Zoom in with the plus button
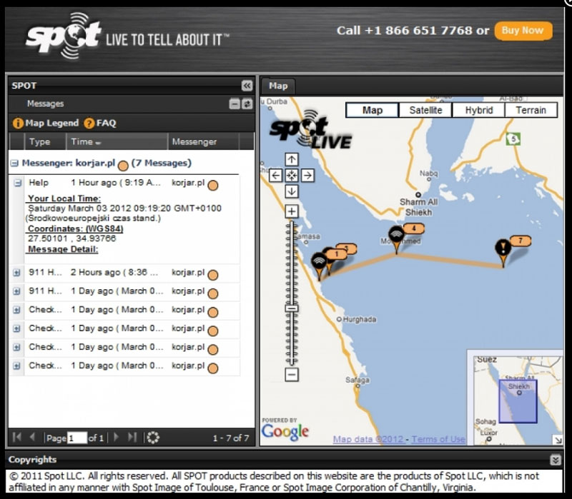The image size is (572, 499). [292, 211]
